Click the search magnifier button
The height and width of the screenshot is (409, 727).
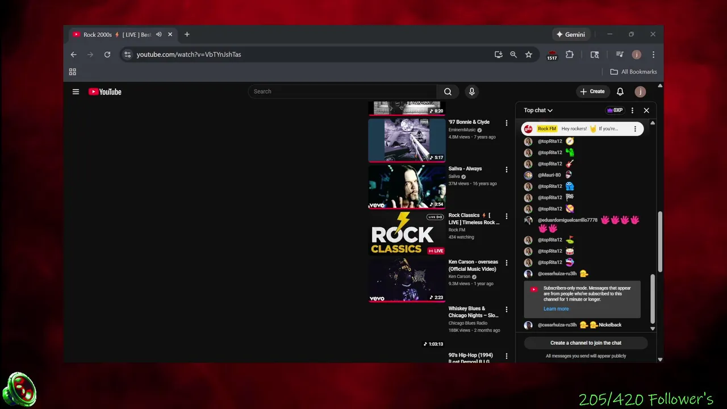coord(448,91)
